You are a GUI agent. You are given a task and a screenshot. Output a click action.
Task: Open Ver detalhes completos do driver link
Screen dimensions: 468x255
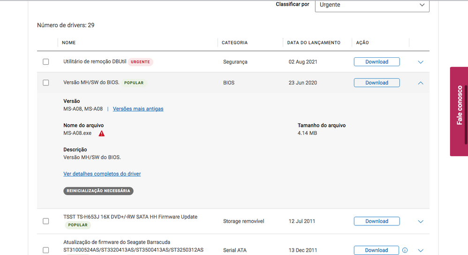pos(102,174)
